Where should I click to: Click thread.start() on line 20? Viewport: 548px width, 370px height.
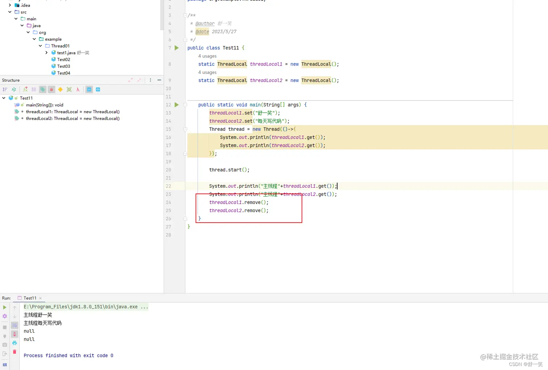click(x=229, y=170)
